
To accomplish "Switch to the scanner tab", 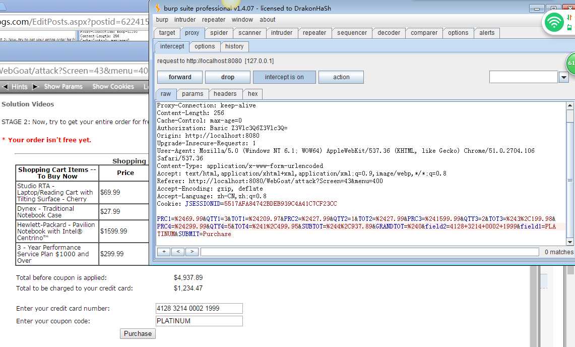I will pos(250,33).
